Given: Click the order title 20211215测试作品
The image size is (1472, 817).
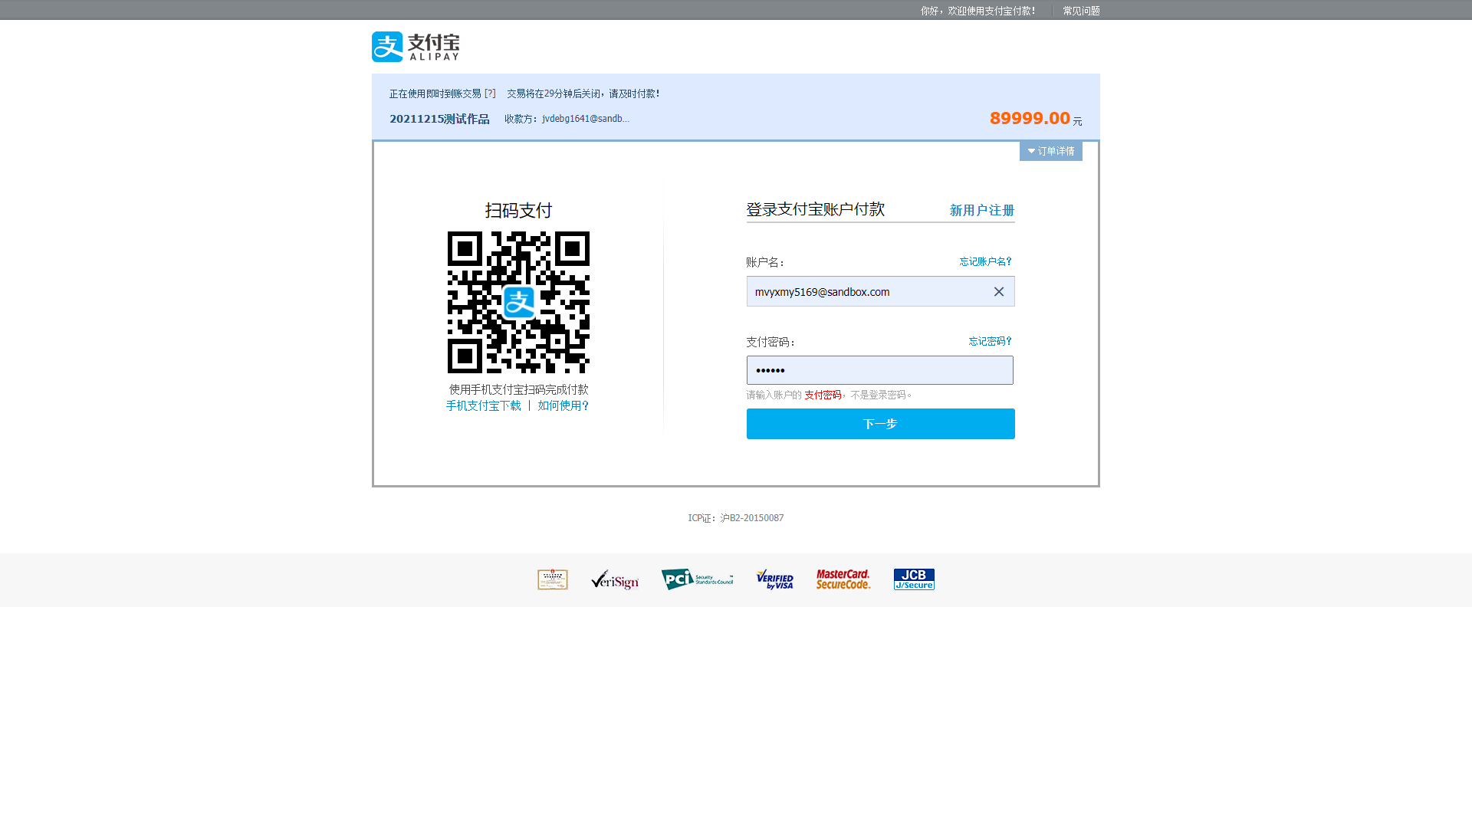Looking at the screenshot, I should click(439, 119).
